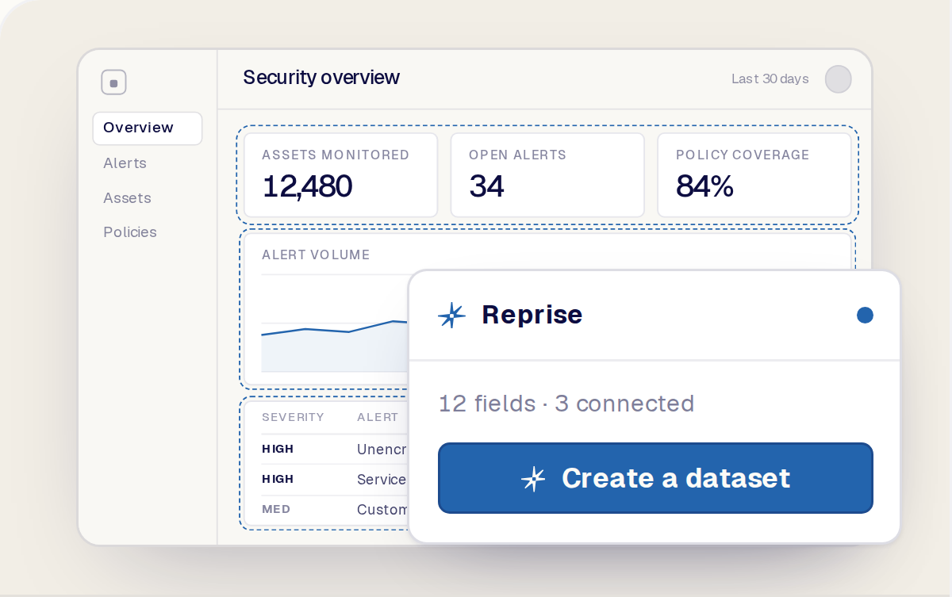
Task: Click the Policy Coverage 84% card
Action: coord(754,175)
